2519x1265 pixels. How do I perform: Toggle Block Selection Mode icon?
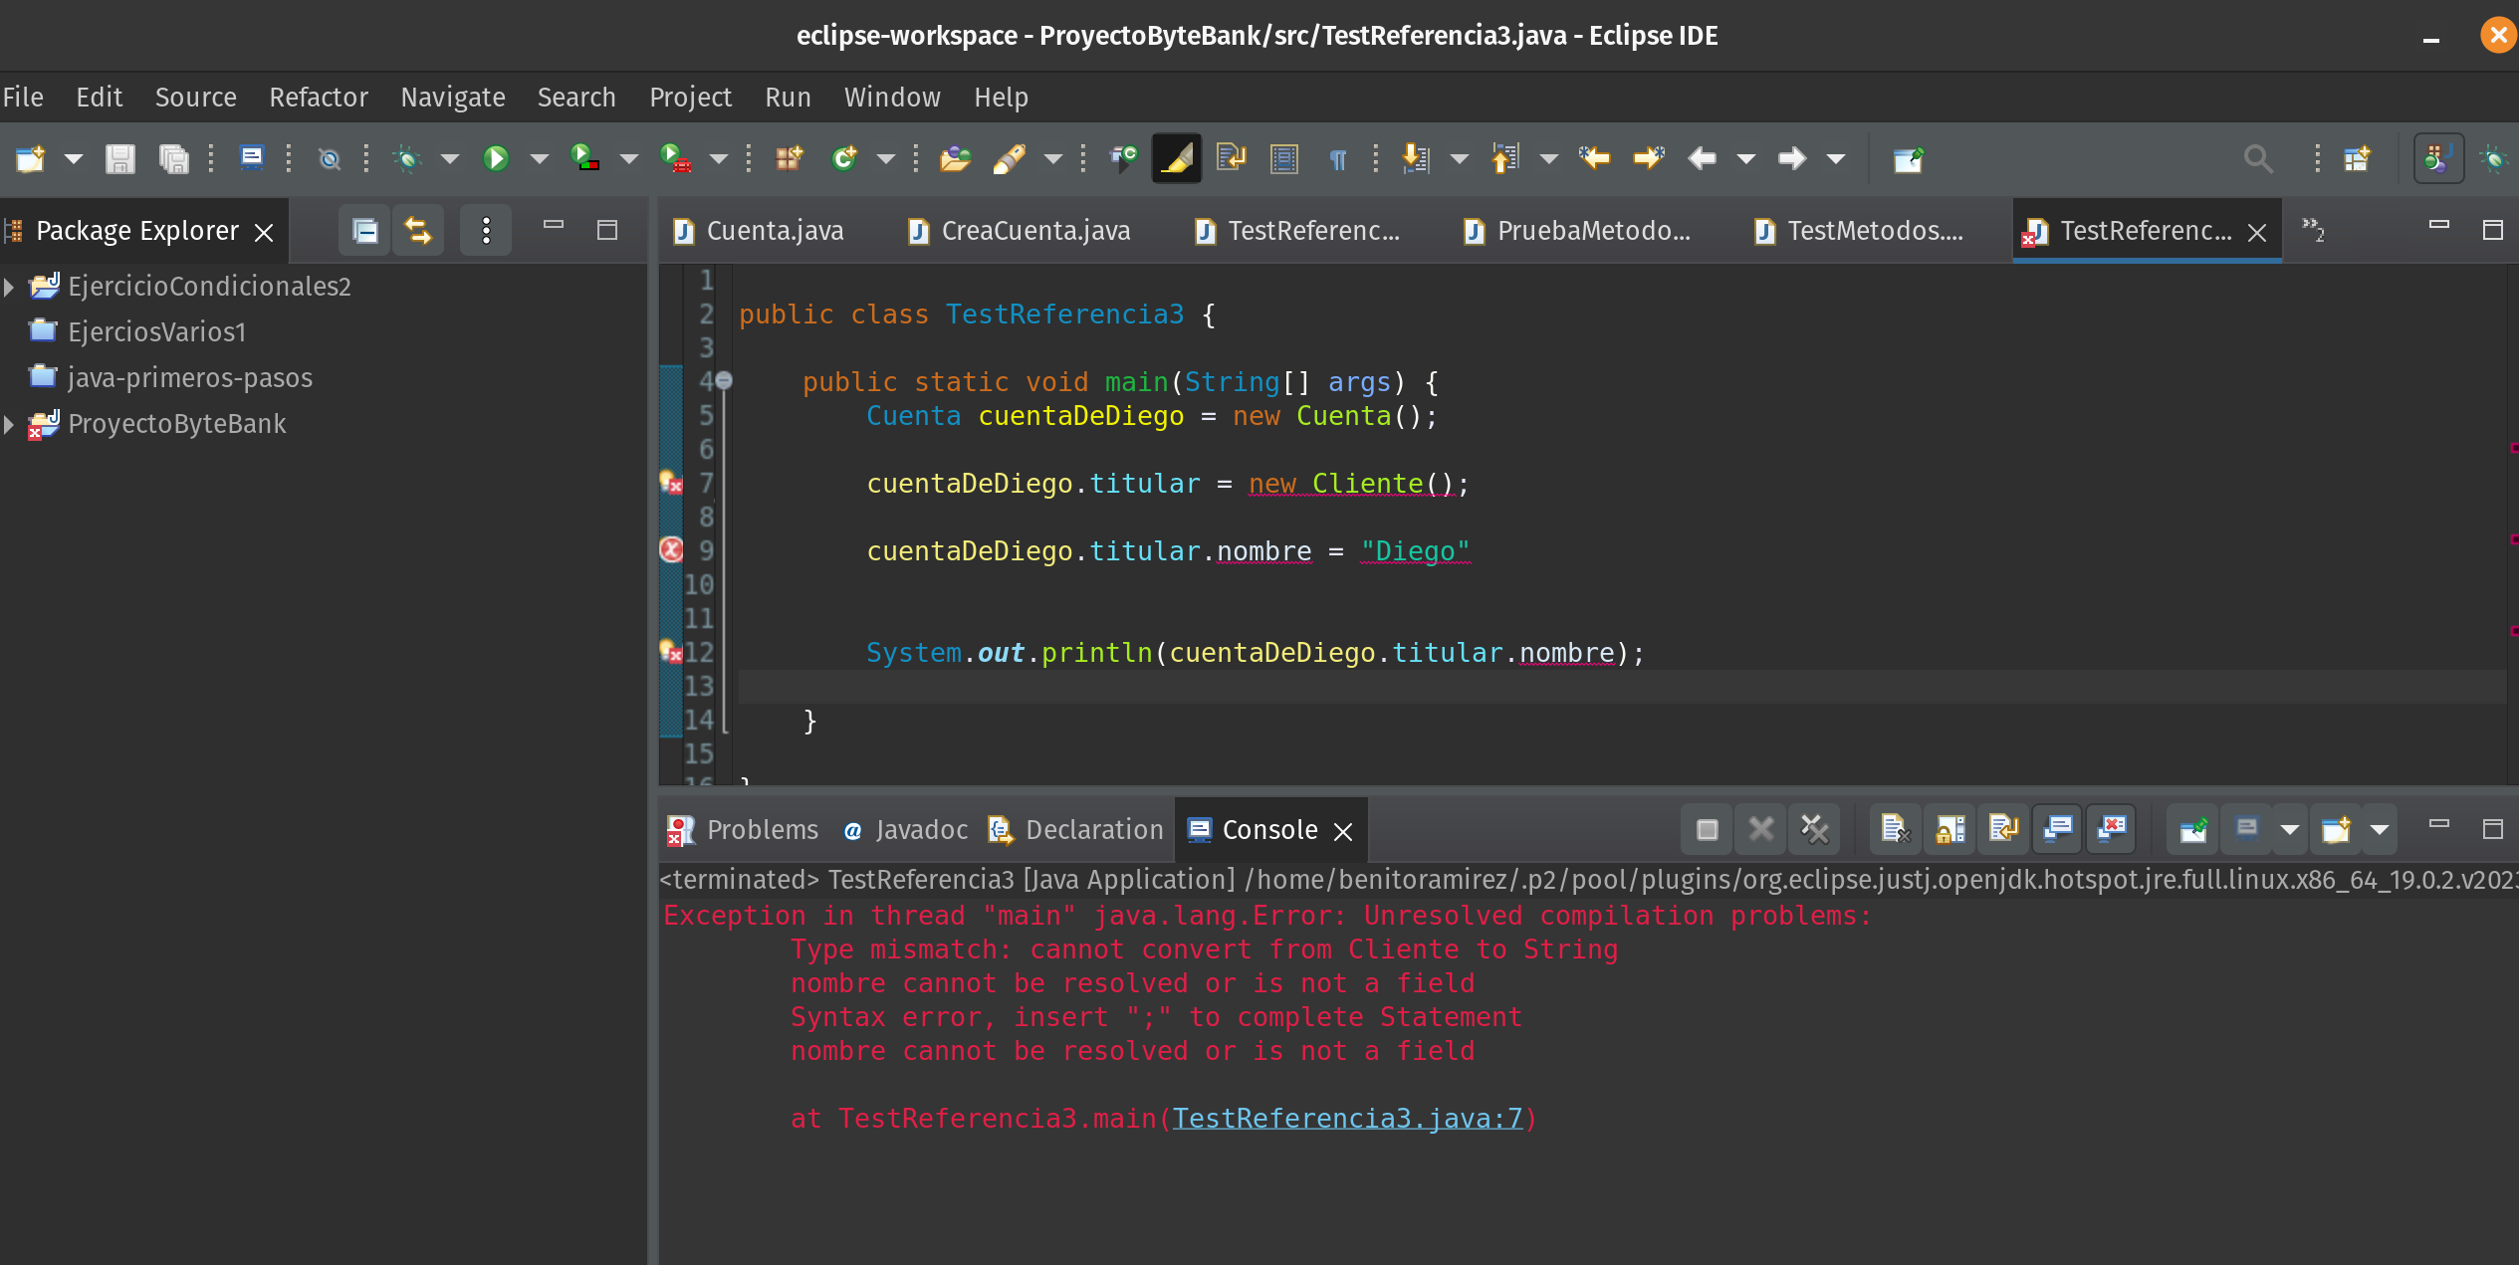pyautogui.click(x=1284, y=158)
